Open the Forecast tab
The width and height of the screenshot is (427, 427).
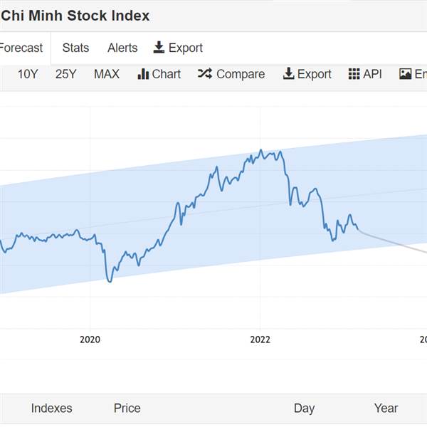(x=21, y=48)
